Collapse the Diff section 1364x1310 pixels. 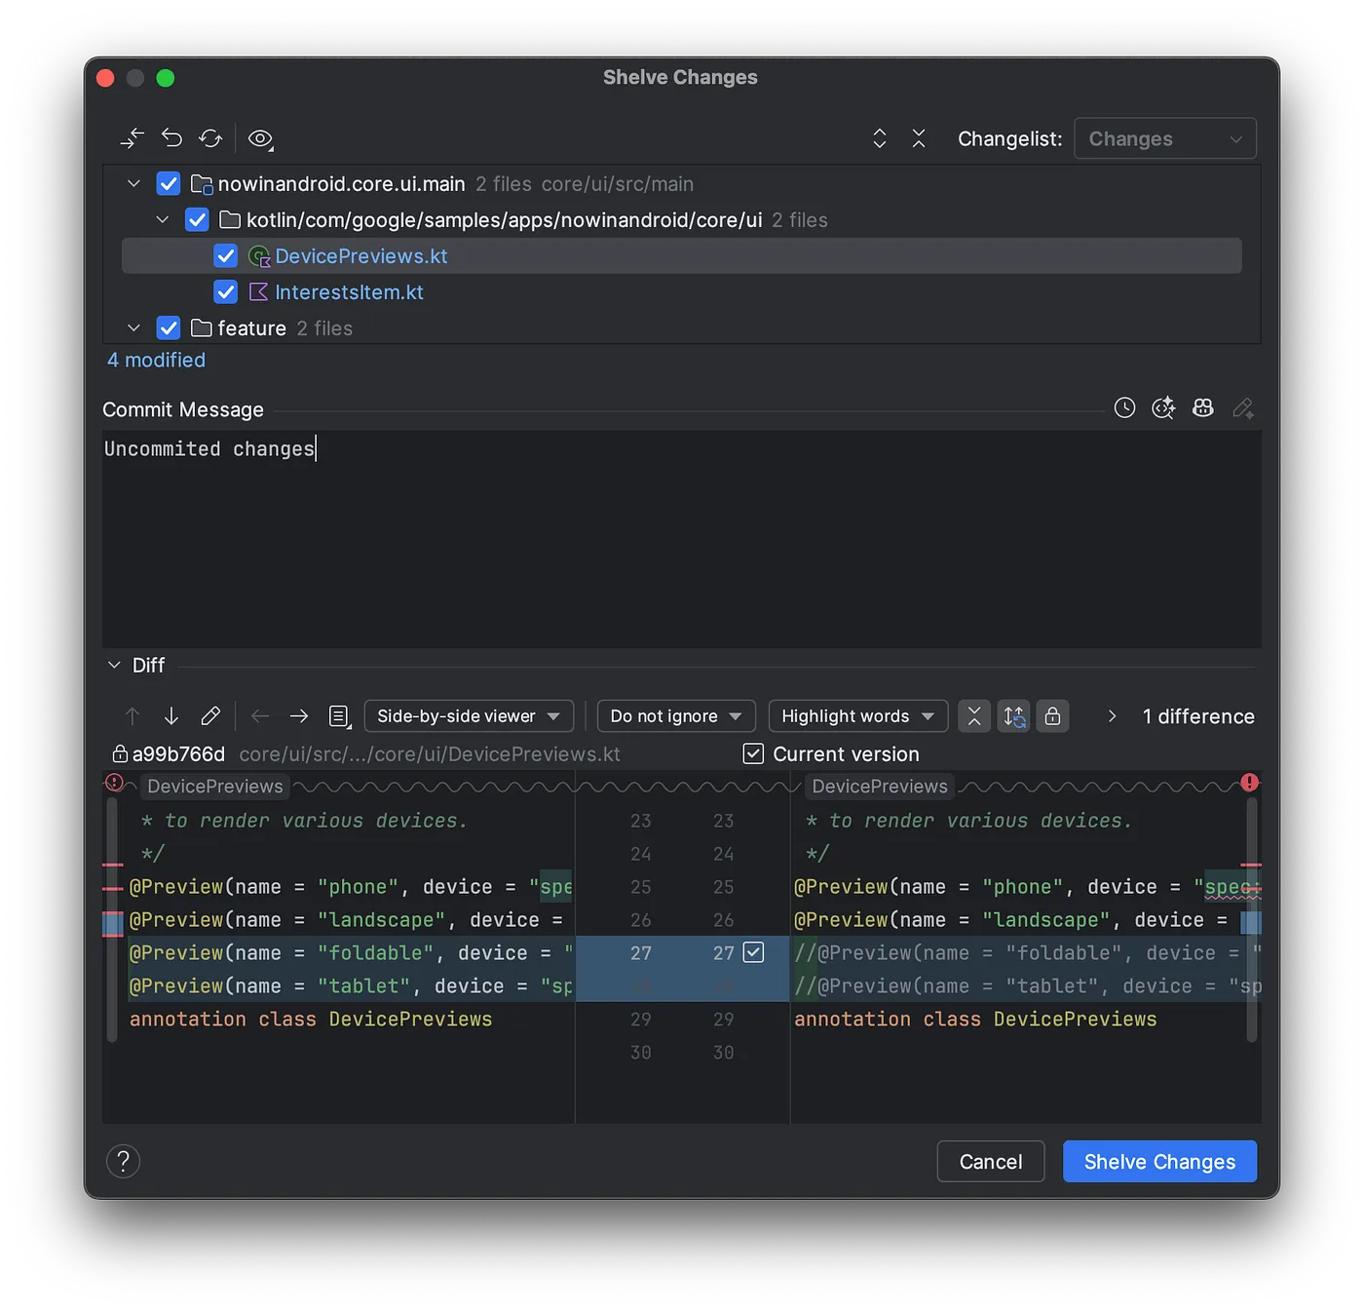click(x=115, y=666)
